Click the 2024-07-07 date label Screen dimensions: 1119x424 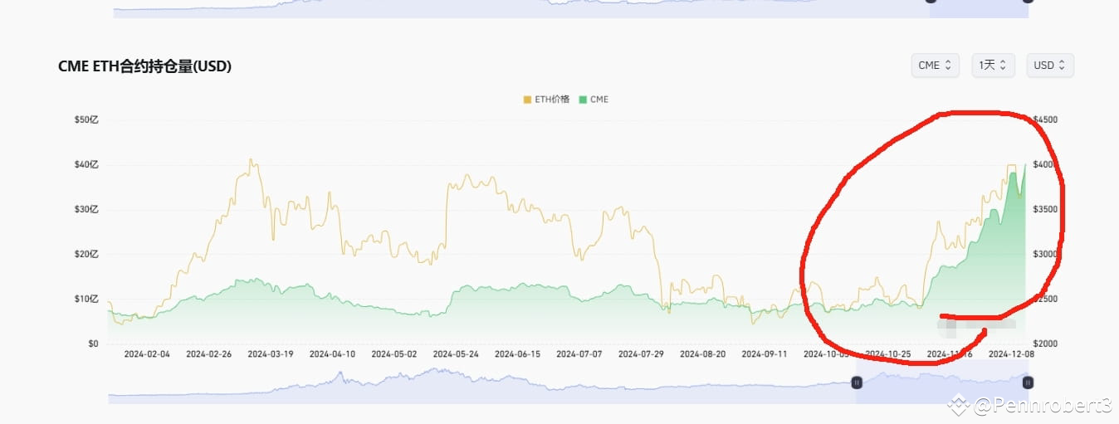[x=579, y=353]
